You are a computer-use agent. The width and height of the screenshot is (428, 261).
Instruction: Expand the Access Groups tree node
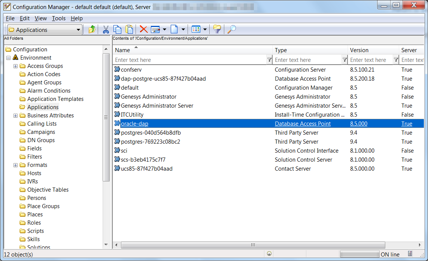point(15,66)
